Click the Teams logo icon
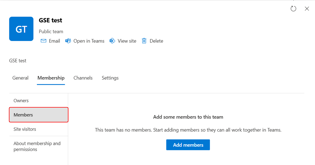 coord(68,41)
